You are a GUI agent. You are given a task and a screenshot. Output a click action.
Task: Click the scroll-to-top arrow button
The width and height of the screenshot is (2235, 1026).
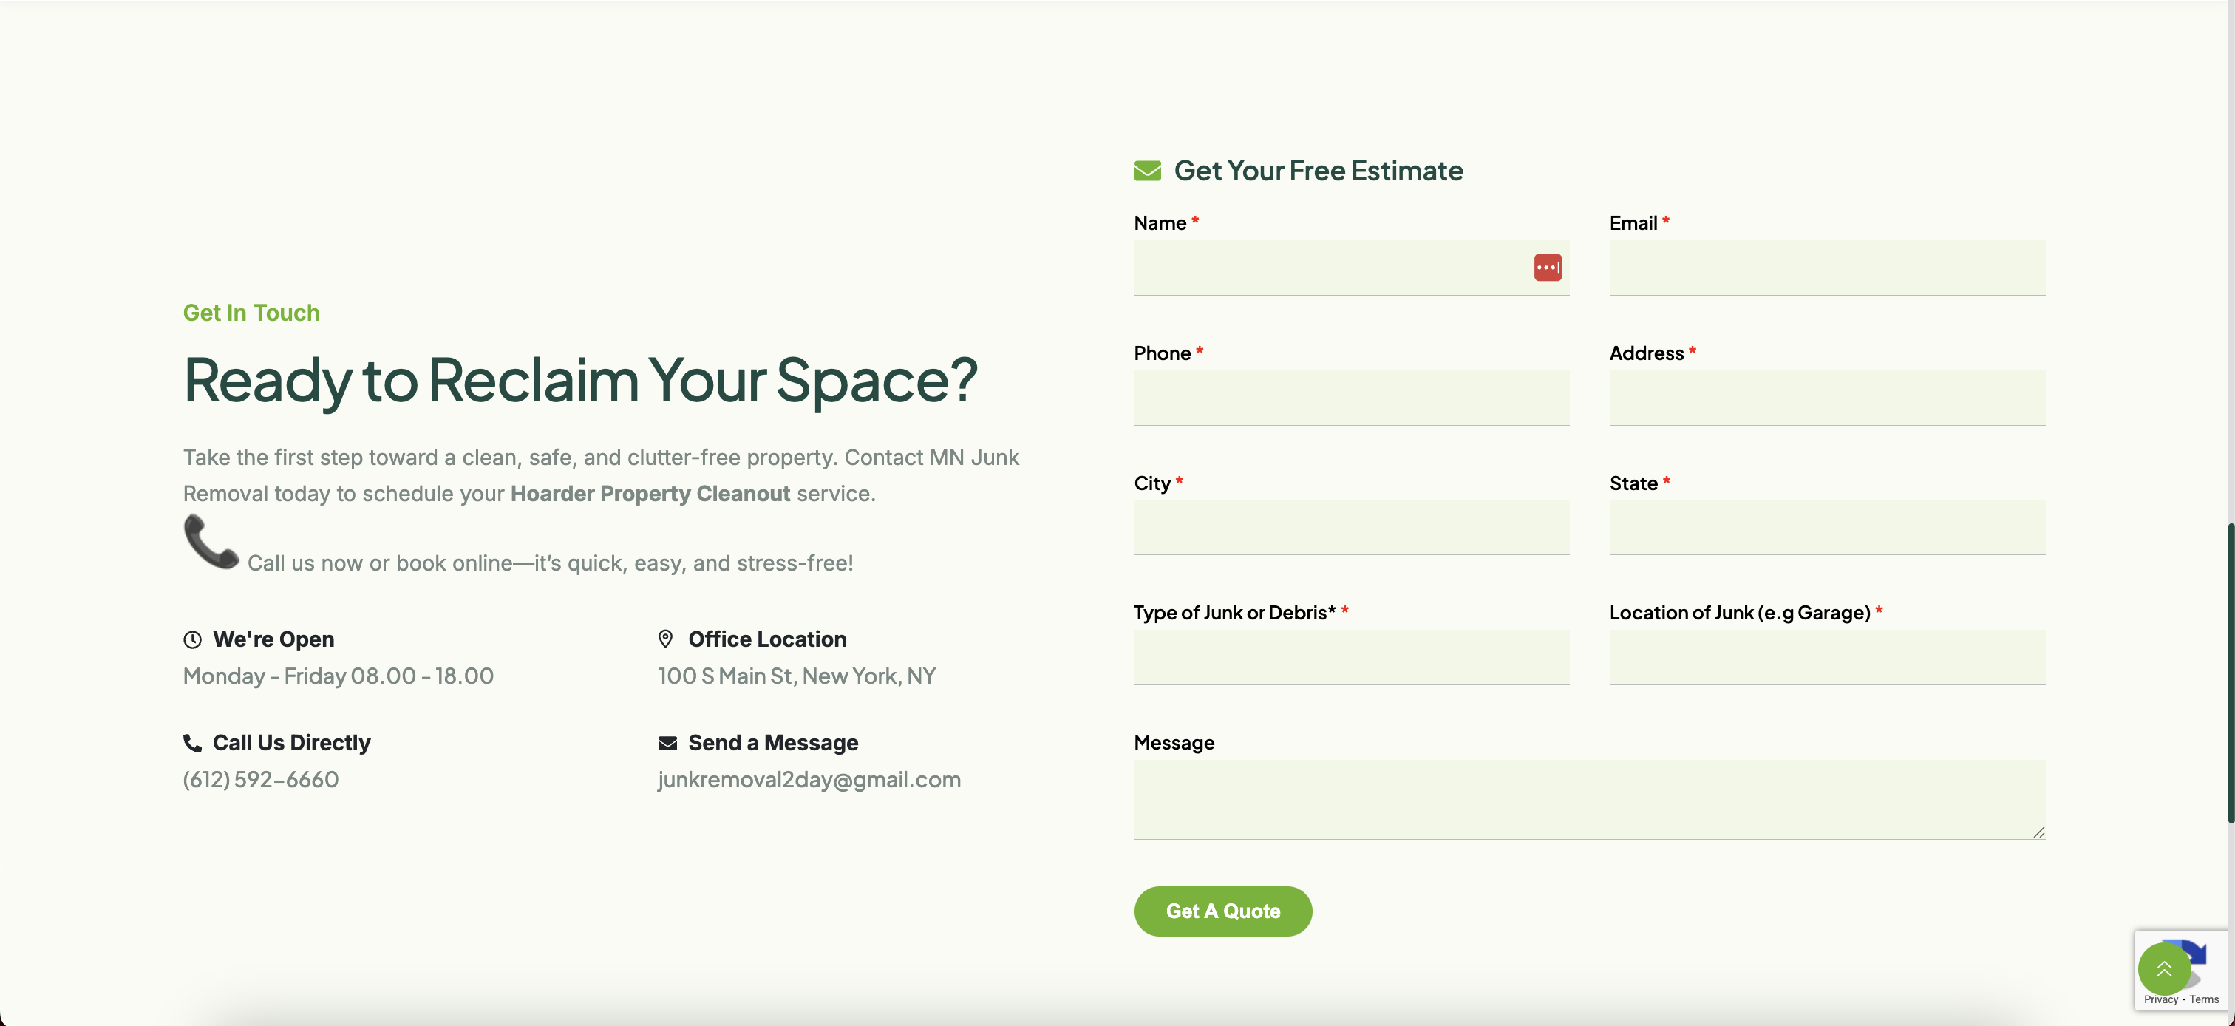(2163, 968)
